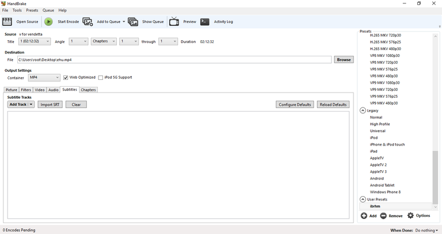
Task: Click the Configure Defaults button
Action: (295, 105)
